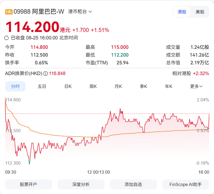The image size is (214, 194).
Task: Click the price change +1.700
Action: tap(81, 30)
